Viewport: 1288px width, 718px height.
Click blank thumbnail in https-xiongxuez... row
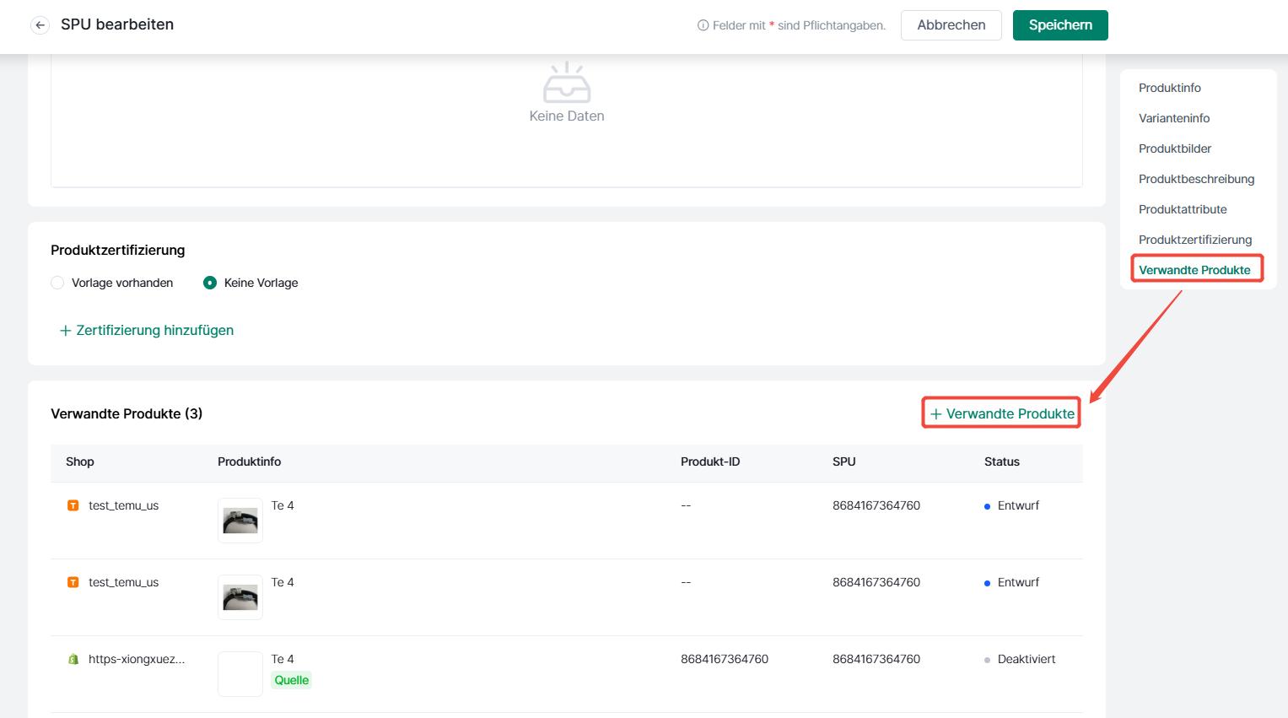240,674
